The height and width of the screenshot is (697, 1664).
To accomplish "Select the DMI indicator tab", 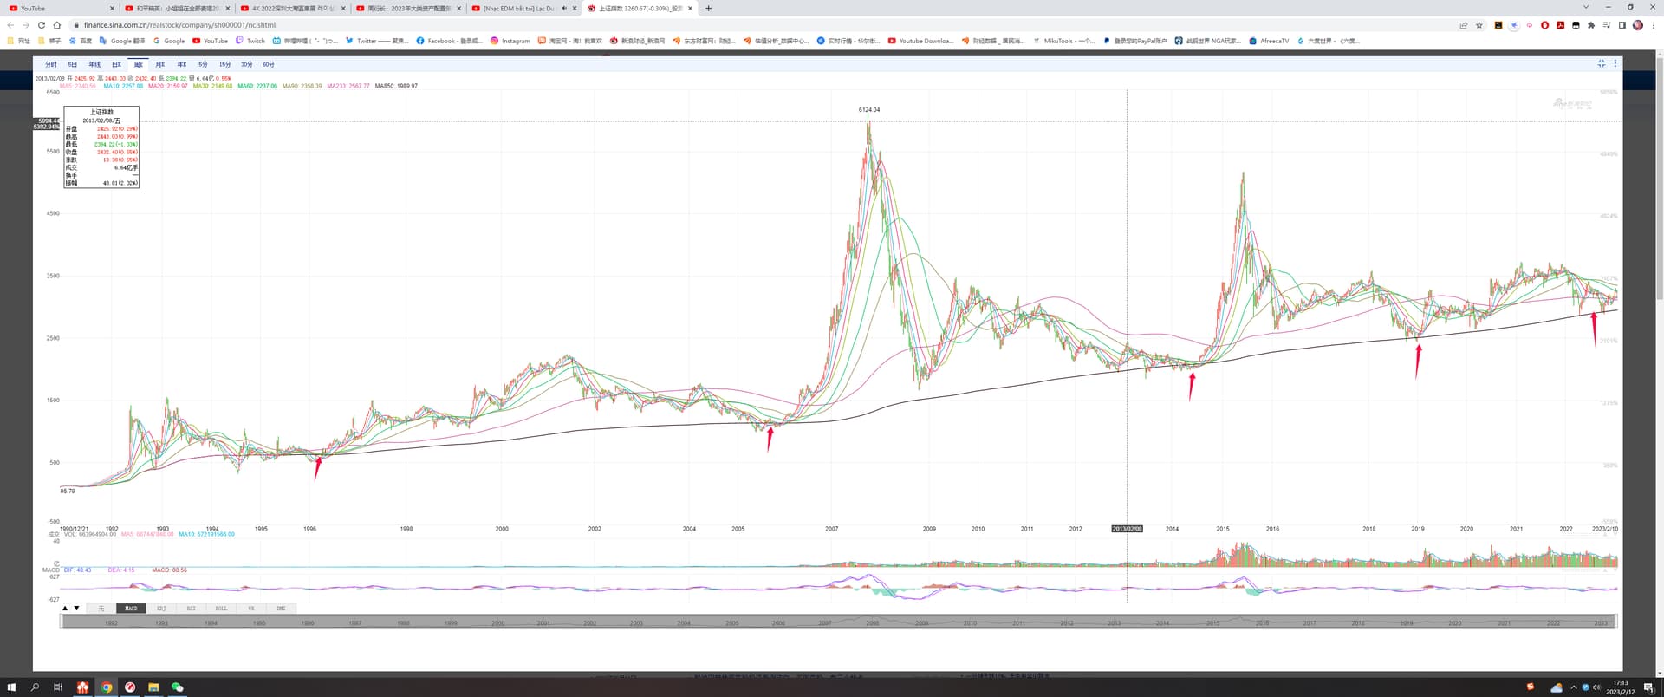I will tap(281, 609).
